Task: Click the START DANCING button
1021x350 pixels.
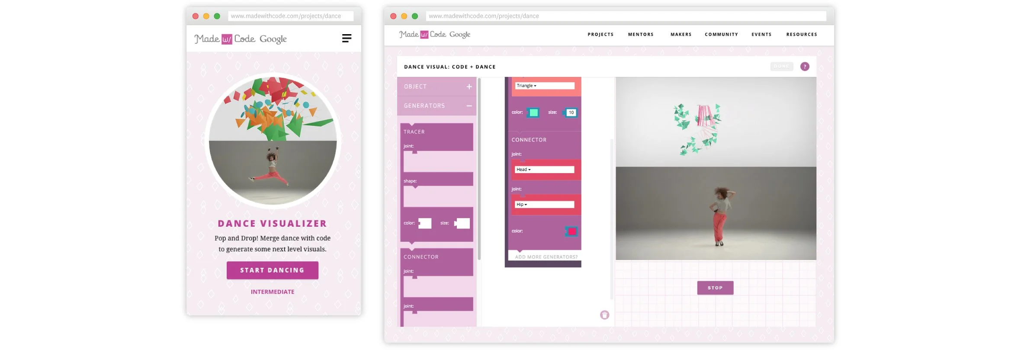Action: [x=273, y=270]
